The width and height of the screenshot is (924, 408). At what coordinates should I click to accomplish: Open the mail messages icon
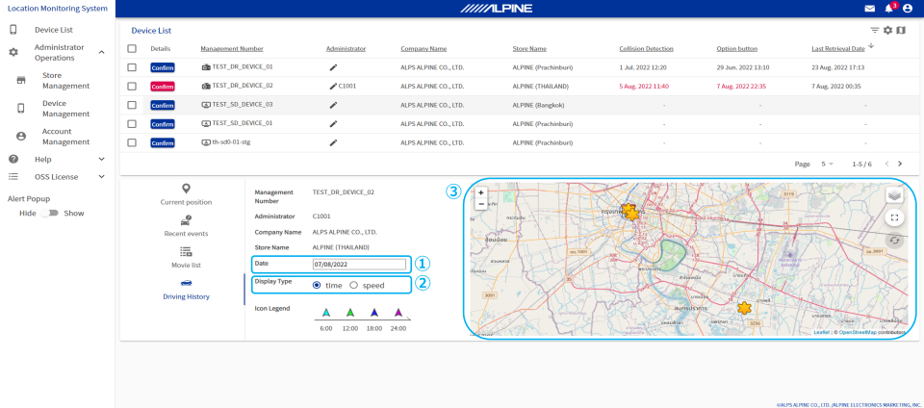pos(869,9)
